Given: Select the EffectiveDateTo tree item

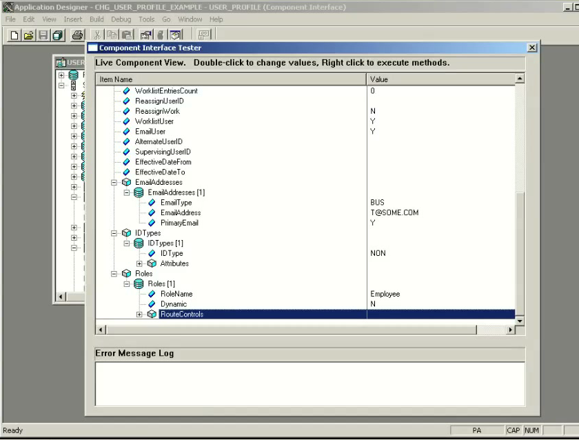Looking at the screenshot, I should click(160, 172).
